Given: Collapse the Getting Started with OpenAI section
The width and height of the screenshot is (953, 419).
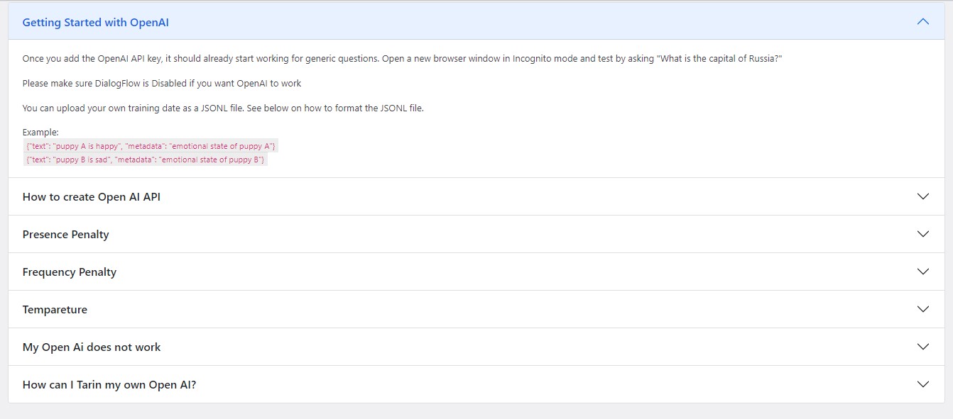Looking at the screenshot, I should point(476,22).
